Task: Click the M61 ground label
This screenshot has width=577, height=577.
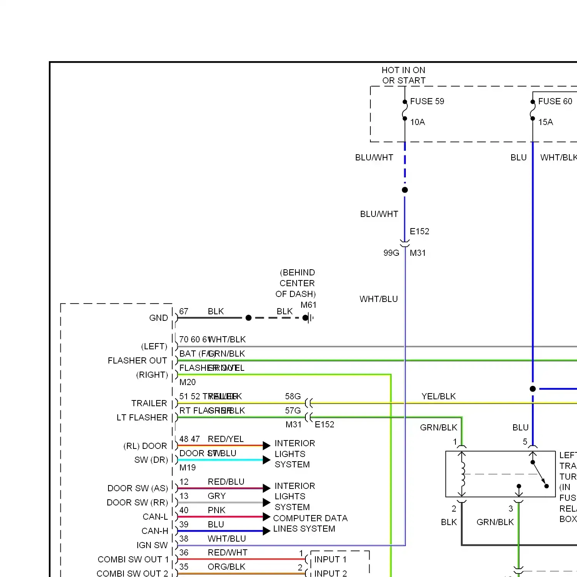Action: (x=309, y=305)
